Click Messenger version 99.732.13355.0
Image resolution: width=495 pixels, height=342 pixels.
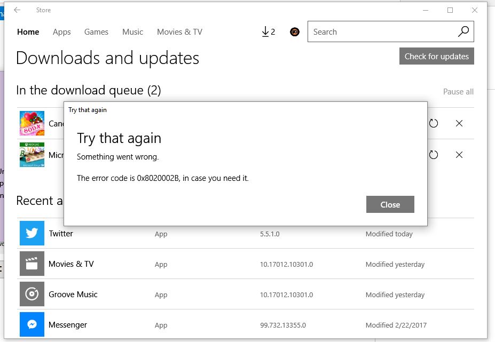(283, 325)
